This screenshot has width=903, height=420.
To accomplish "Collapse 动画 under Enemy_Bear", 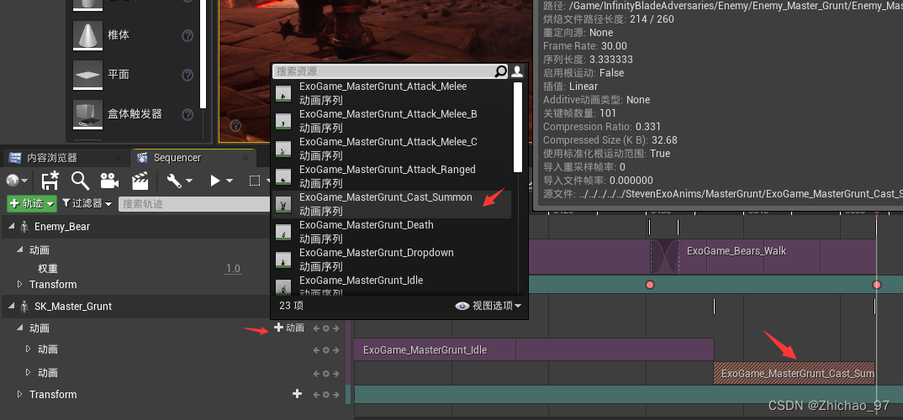I will 20,249.
